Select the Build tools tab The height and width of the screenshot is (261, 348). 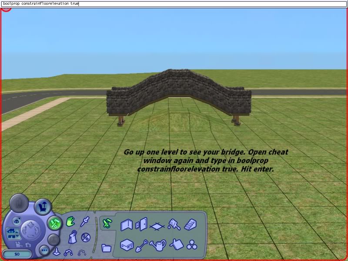pos(107,223)
